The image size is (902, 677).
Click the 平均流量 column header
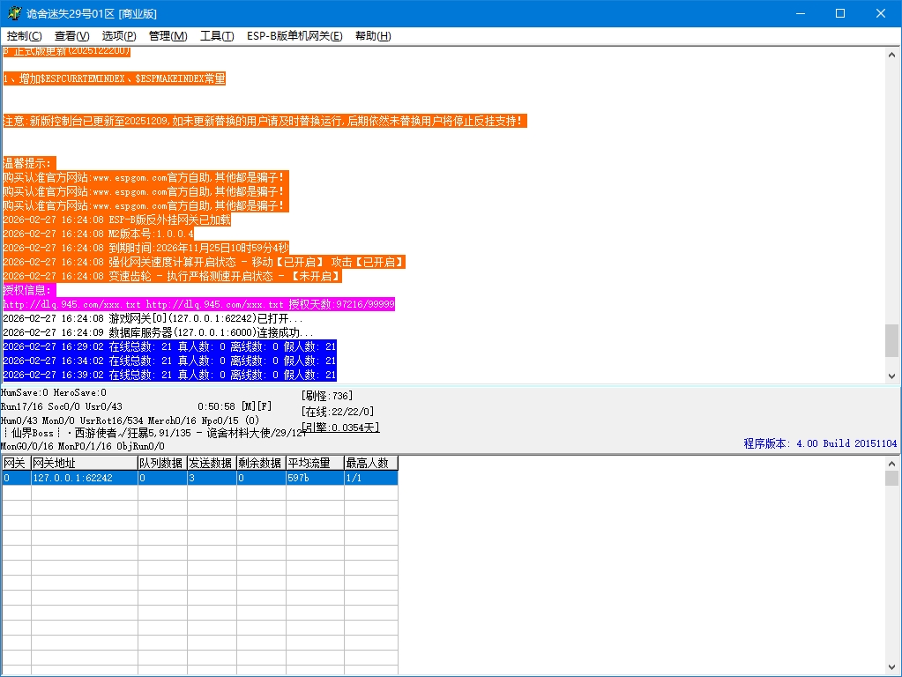(x=314, y=463)
